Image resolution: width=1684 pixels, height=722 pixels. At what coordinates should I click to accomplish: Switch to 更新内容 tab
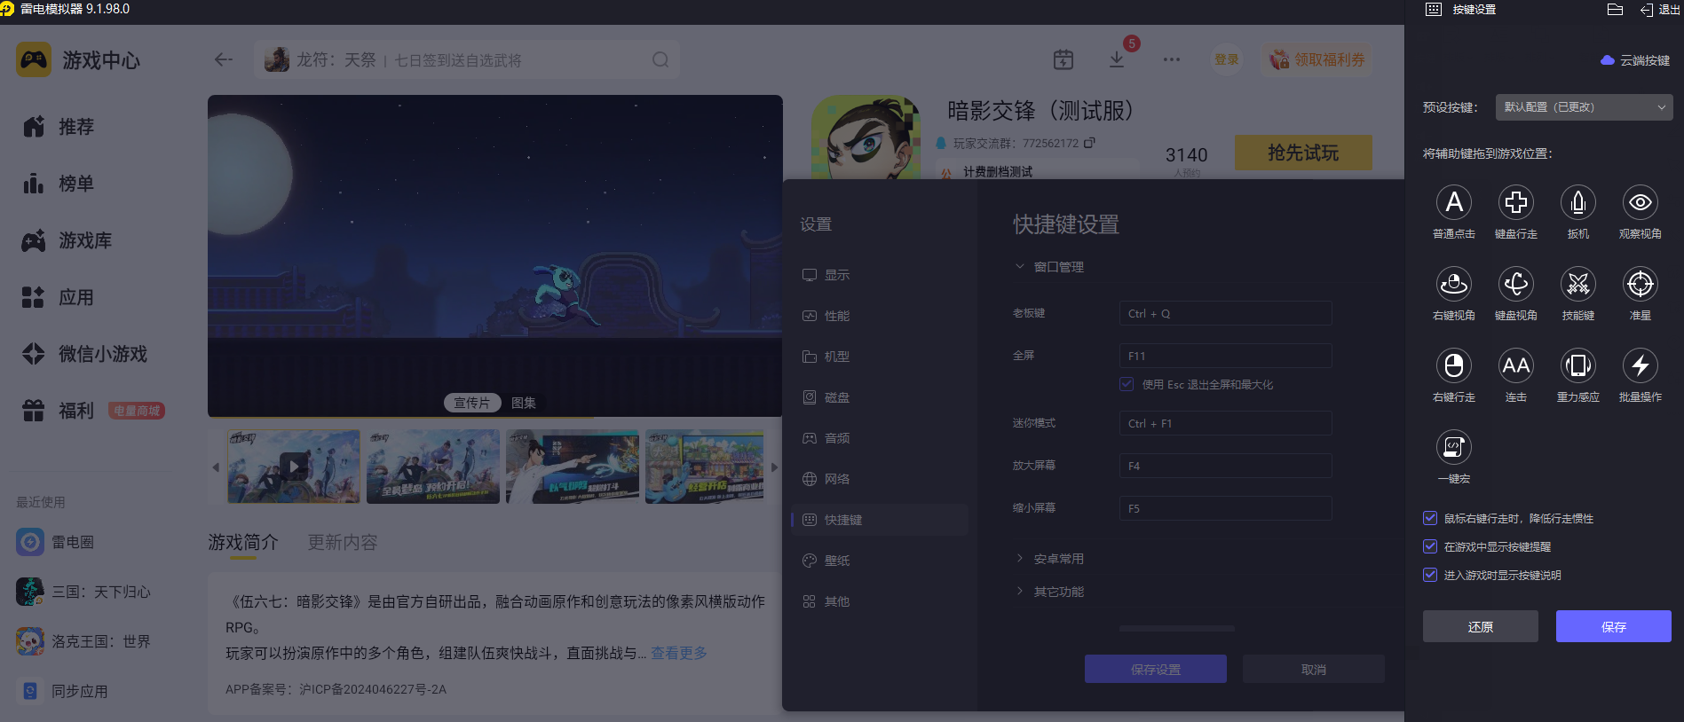coord(343,542)
